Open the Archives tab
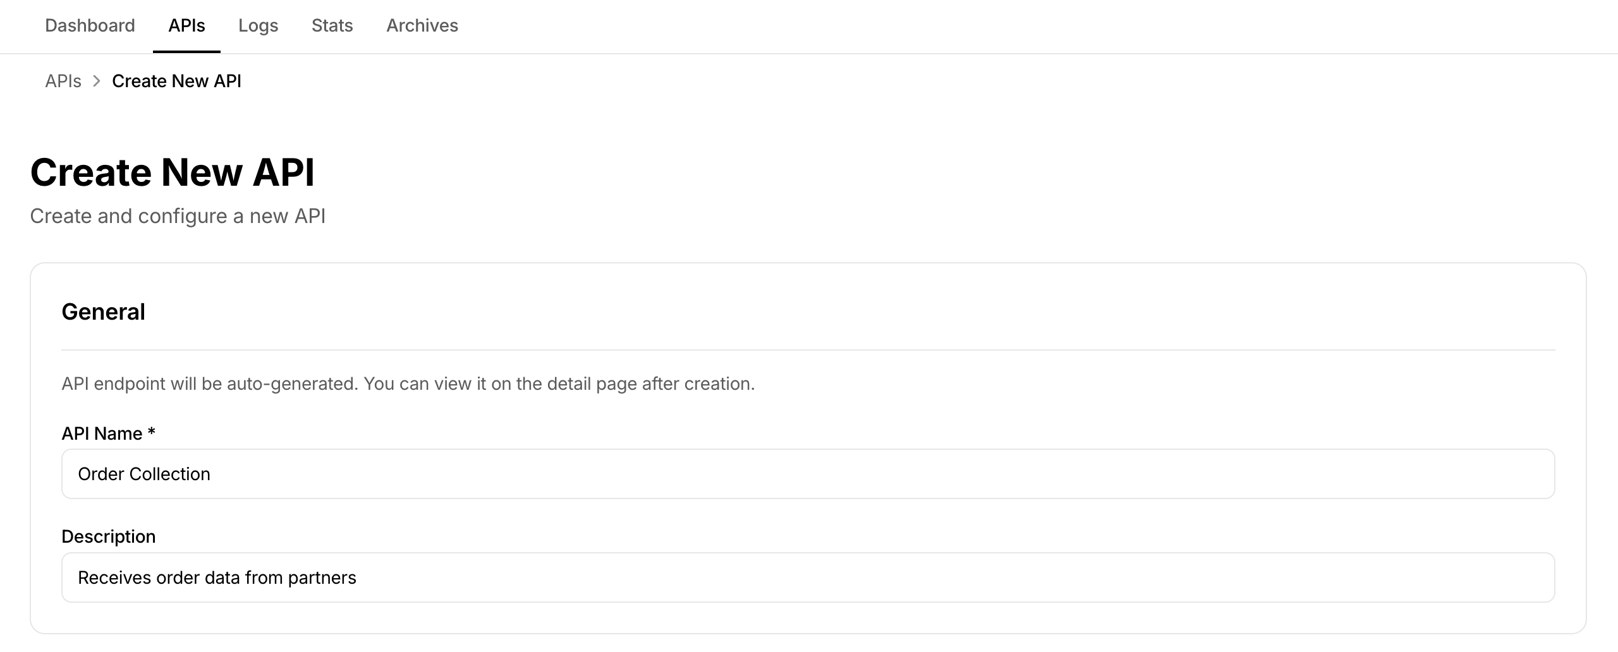This screenshot has height=652, width=1618. (x=422, y=25)
